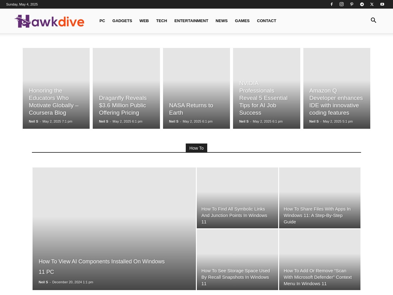Click the 'Sunday, May 4, 2025' date text
The width and height of the screenshot is (393, 295).
tap(22, 4)
